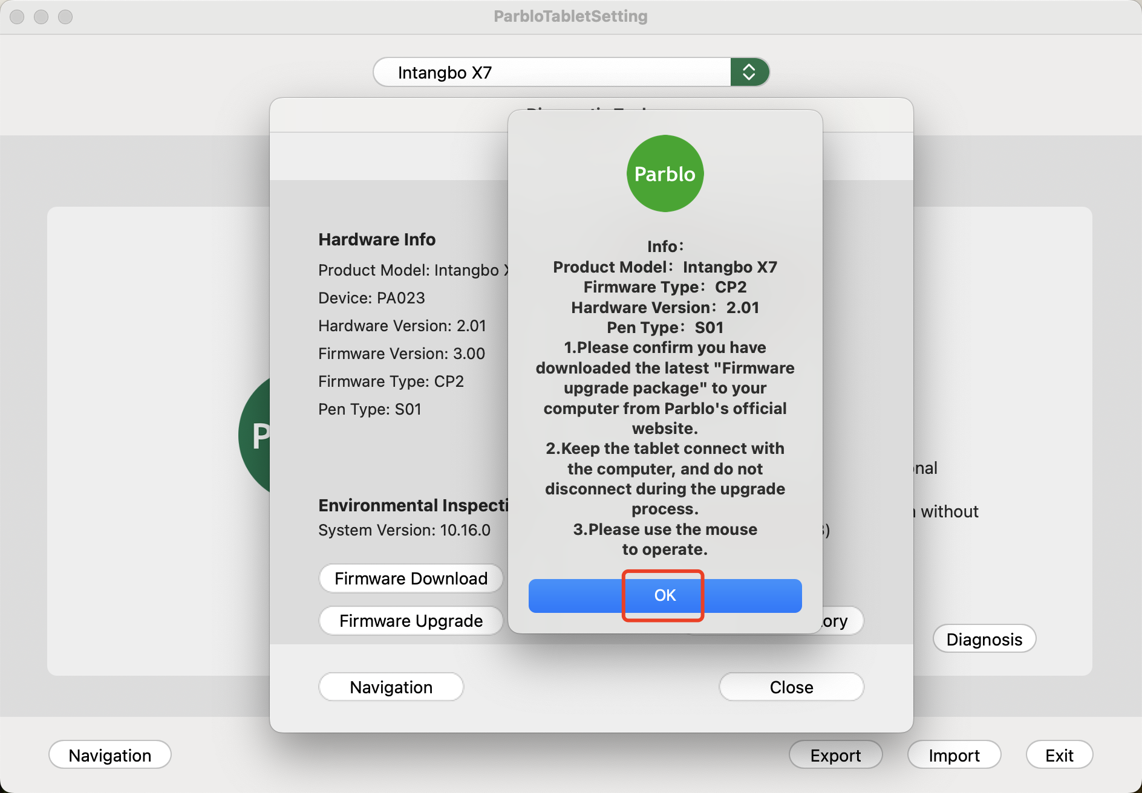
Task: Click Navigation button in main window footer
Action: click(x=110, y=755)
